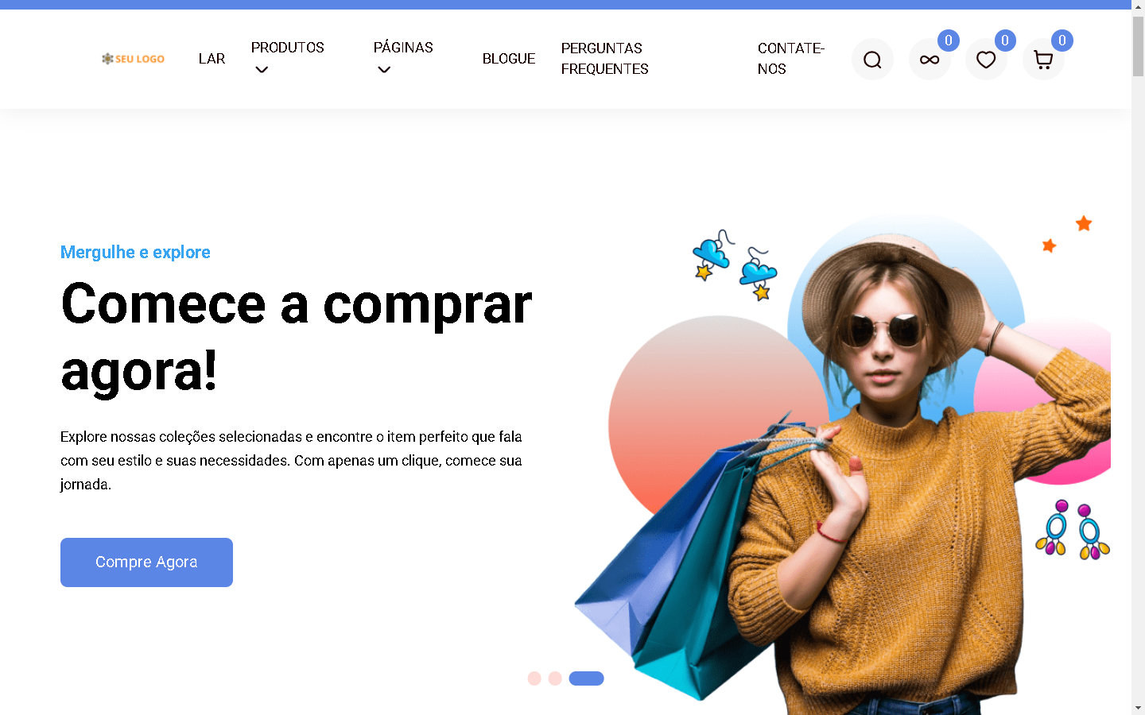This screenshot has width=1145, height=715.
Task: Click the compare count badge
Action: pyautogui.click(x=949, y=41)
